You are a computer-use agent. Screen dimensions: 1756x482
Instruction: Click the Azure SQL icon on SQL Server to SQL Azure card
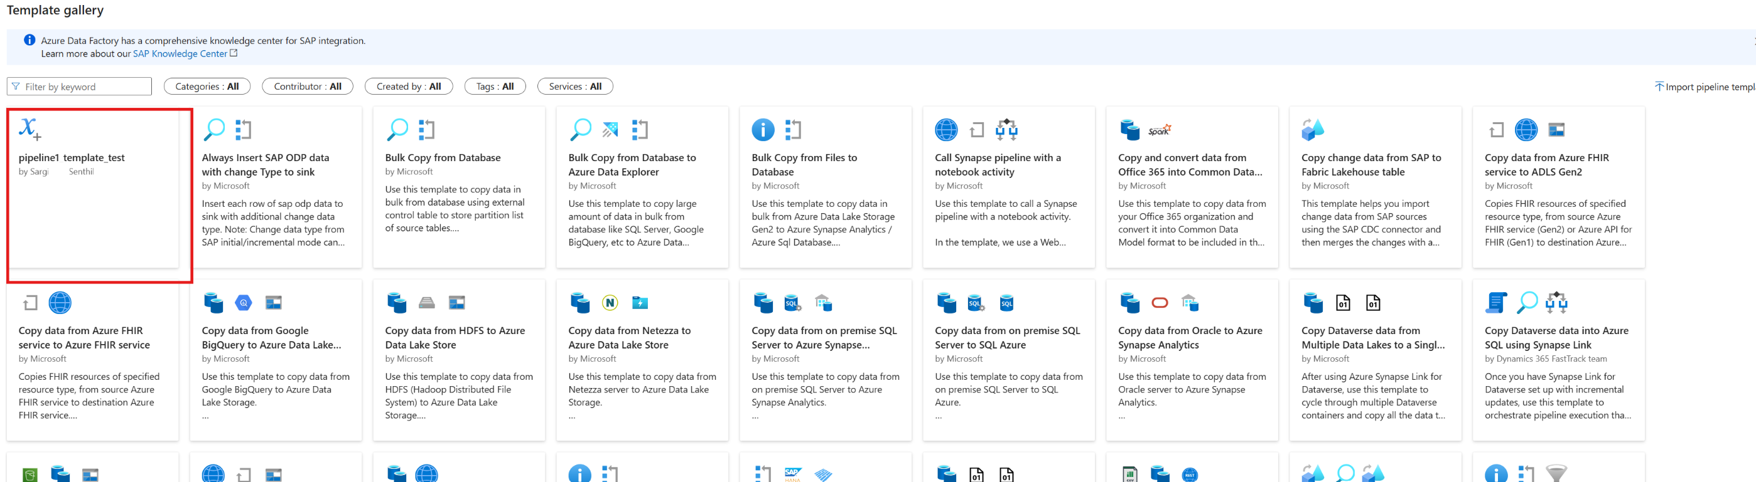point(1006,302)
